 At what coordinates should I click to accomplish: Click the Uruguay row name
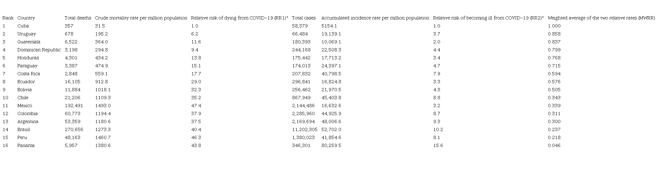(27, 34)
